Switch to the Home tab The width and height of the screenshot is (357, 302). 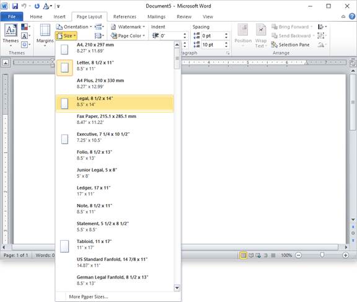pyautogui.click(x=36, y=17)
